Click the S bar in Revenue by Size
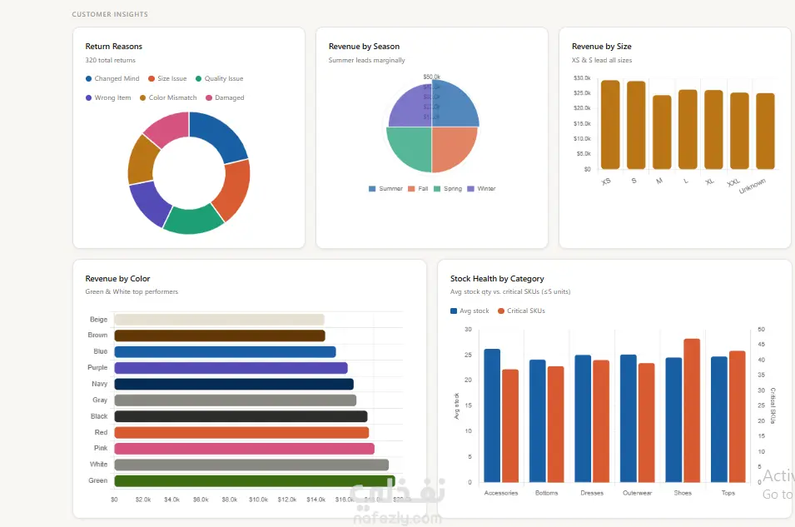 click(636, 125)
